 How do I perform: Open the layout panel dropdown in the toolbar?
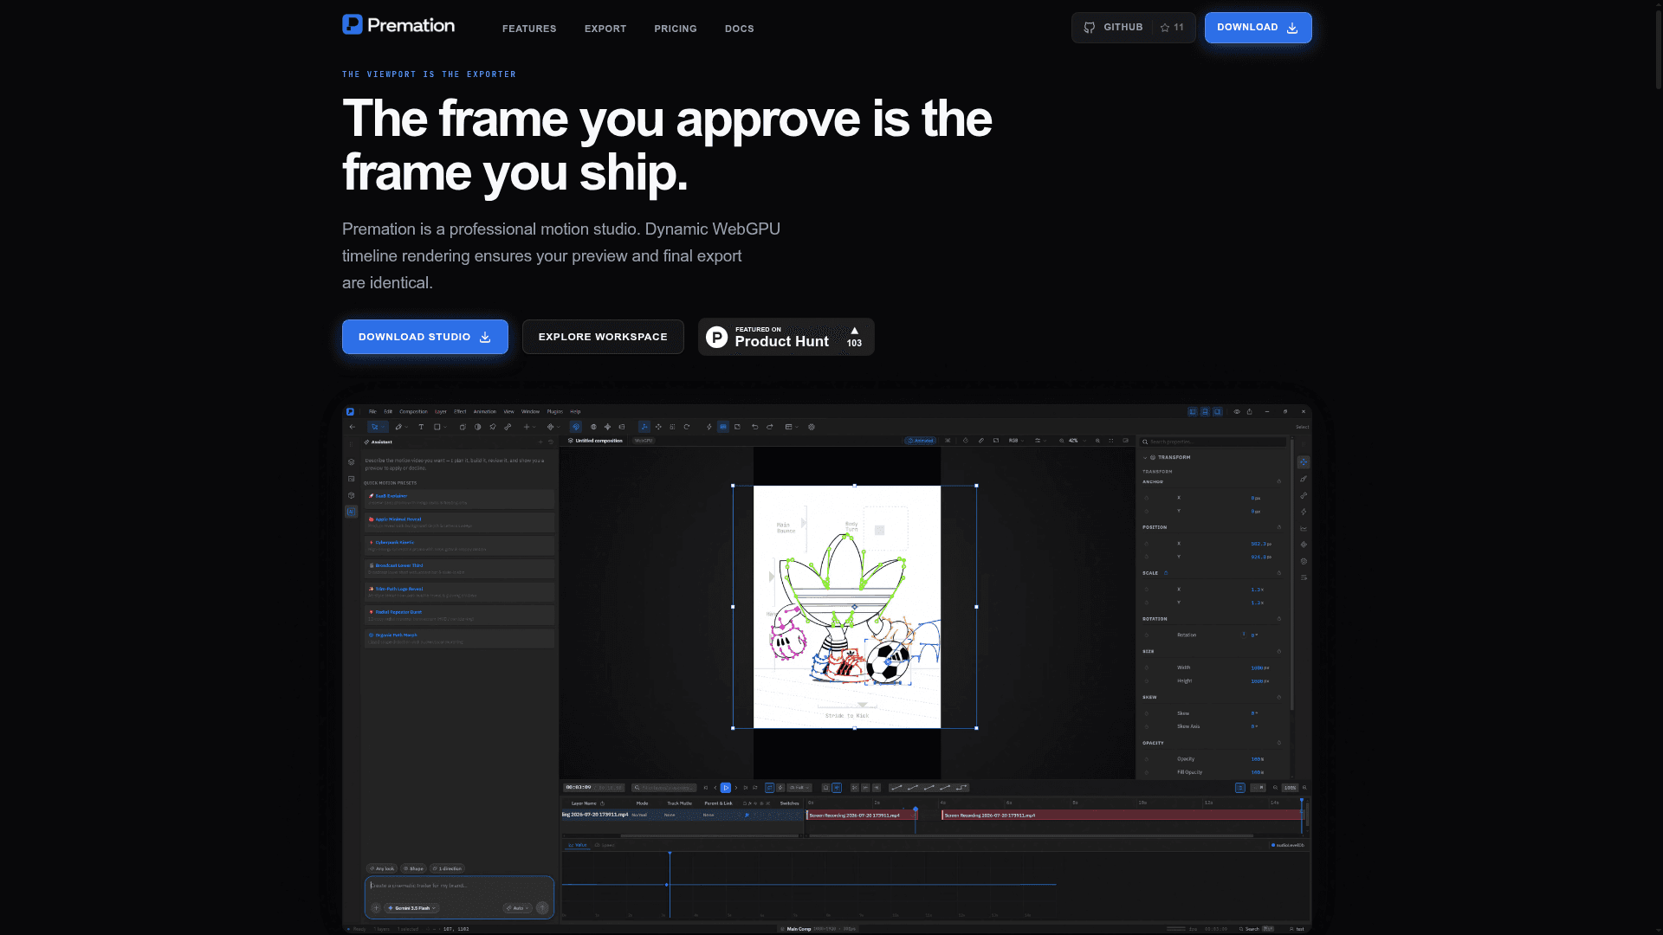[791, 427]
